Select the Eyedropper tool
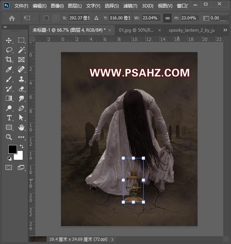This screenshot has height=244, width=231. pyautogui.click(x=9, y=69)
